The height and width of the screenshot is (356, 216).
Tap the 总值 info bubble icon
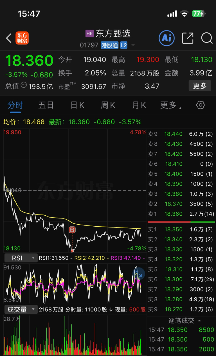click(x=24, y=85)
